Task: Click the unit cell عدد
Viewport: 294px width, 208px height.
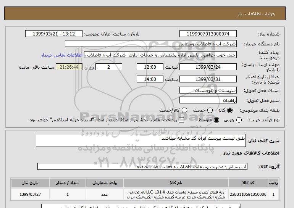Action: click(105, 195)
